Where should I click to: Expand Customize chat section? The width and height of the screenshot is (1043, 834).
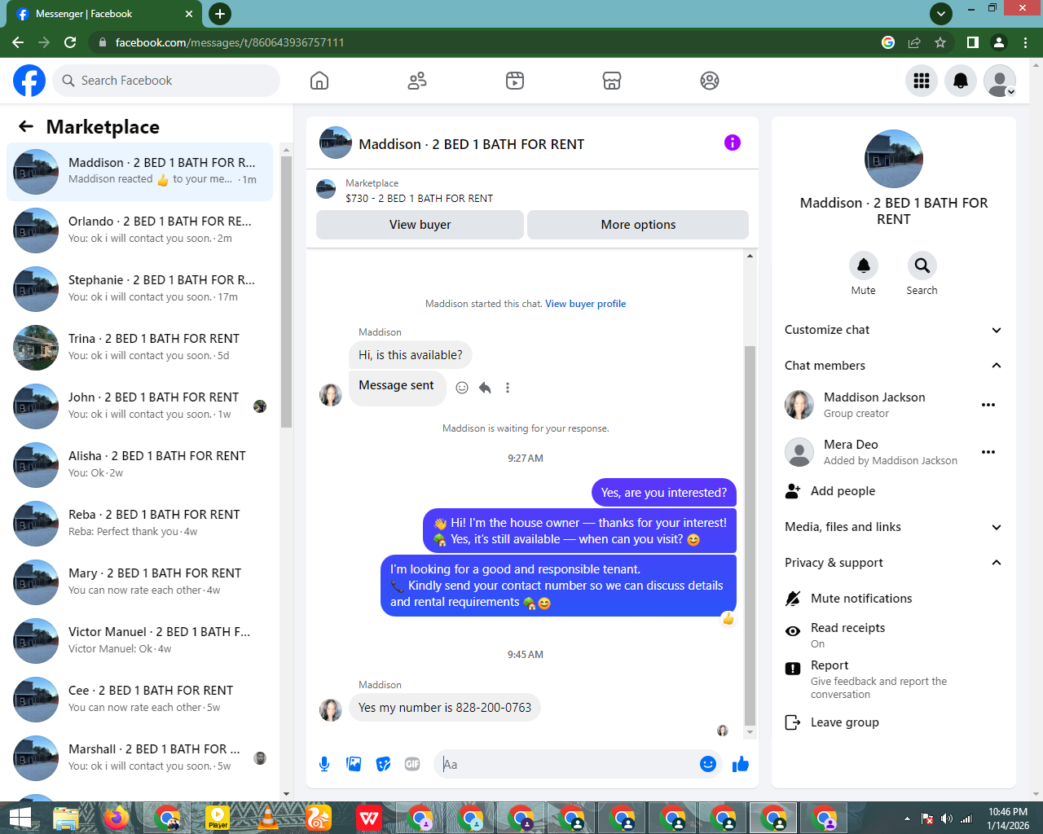(893, 330)
